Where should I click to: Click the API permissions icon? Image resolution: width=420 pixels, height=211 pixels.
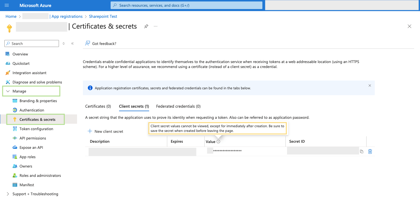pyautogui.click(x=15, y=138)
